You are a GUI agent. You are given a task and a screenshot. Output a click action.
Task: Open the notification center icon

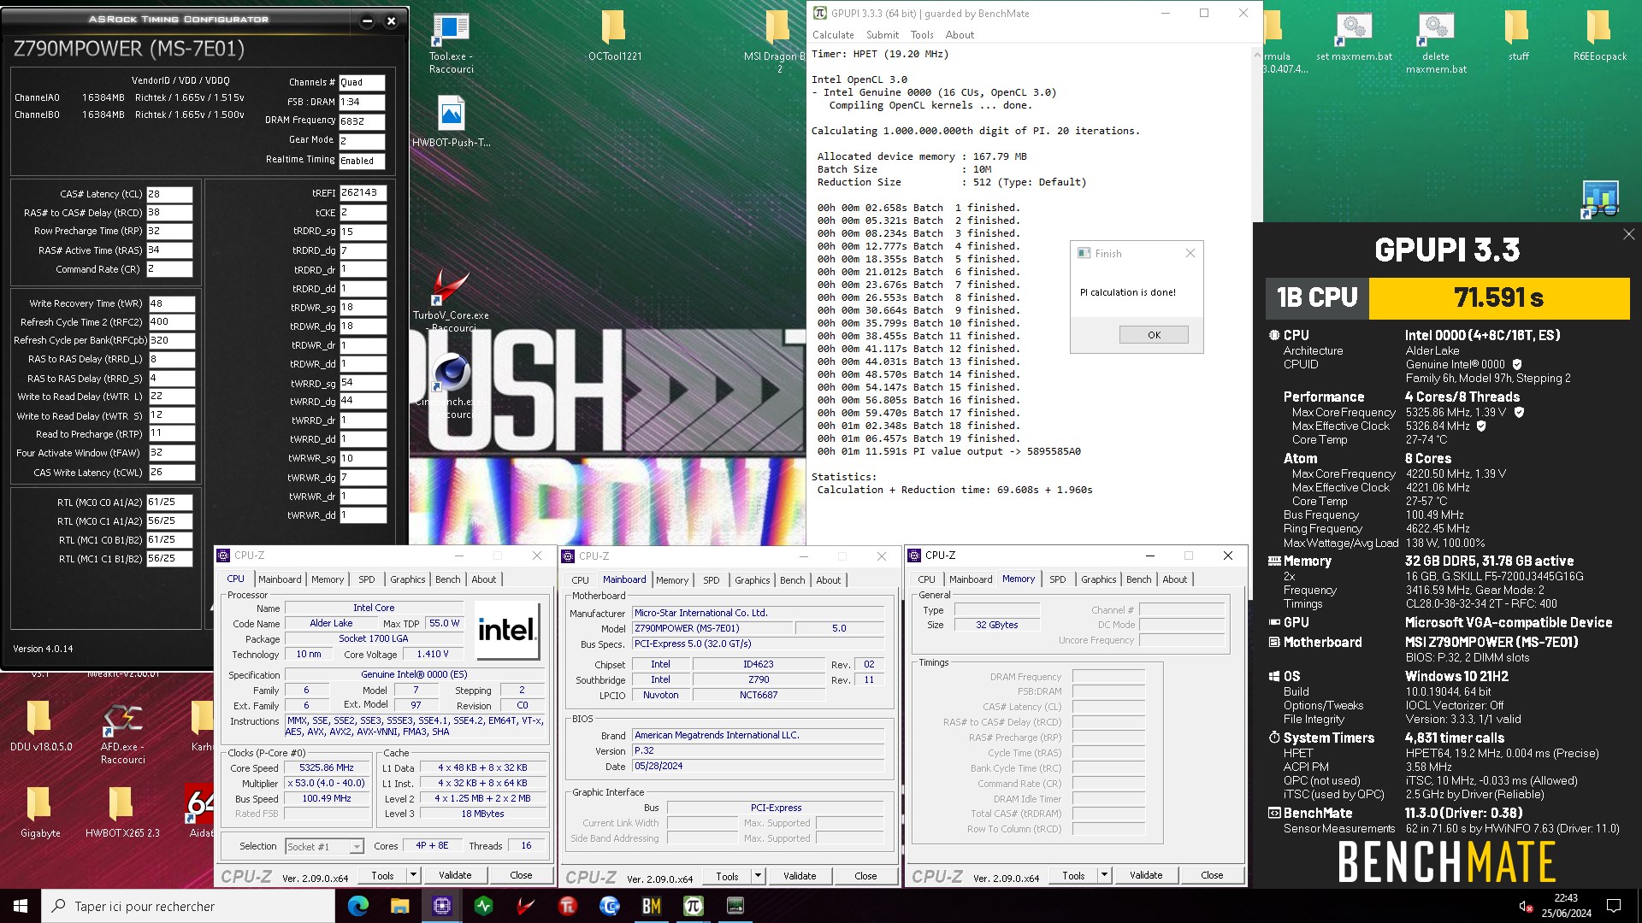click(1614, 906)
